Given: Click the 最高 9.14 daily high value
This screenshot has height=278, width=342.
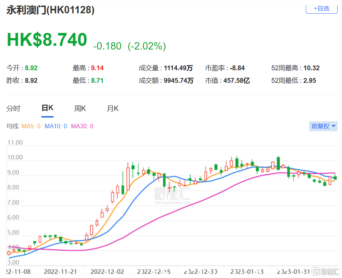Looking at the screenshot, I should click(x=98, y=68).
